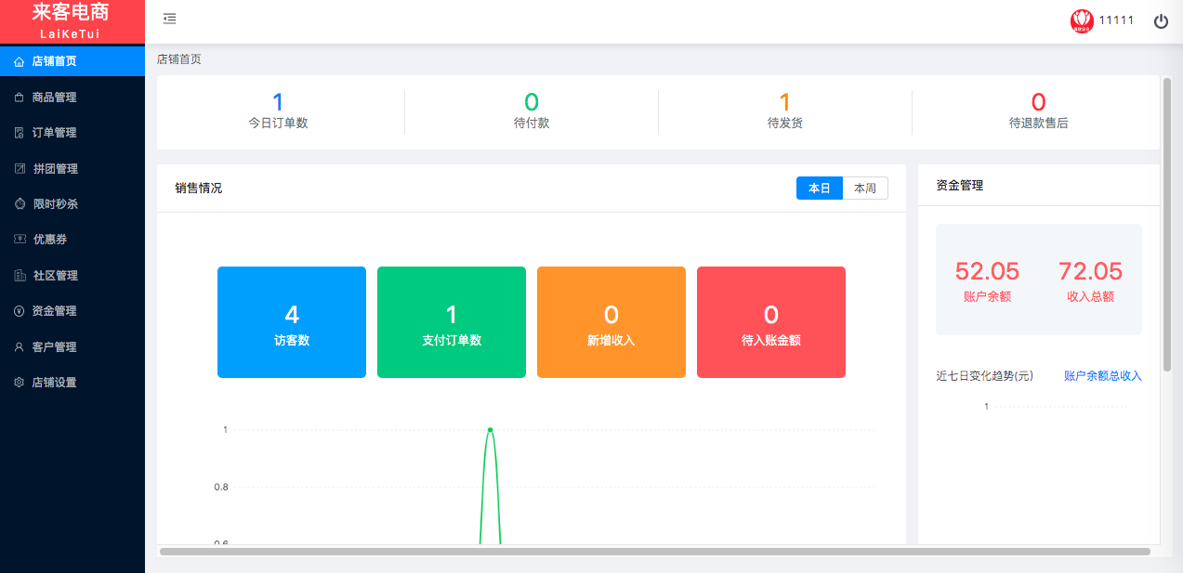The image size is (1183, 573).
Task: Switch sales view to 本周
Action: tap(865, 189)
